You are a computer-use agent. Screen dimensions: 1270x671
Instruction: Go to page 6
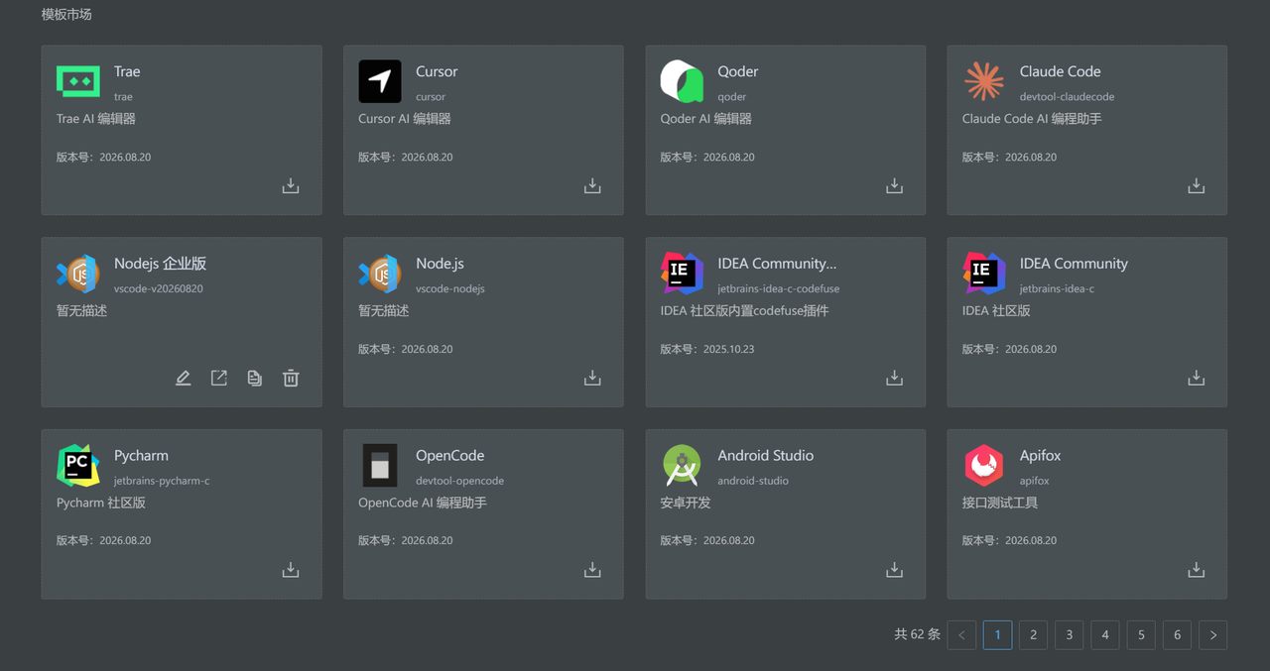[1177, 635]
